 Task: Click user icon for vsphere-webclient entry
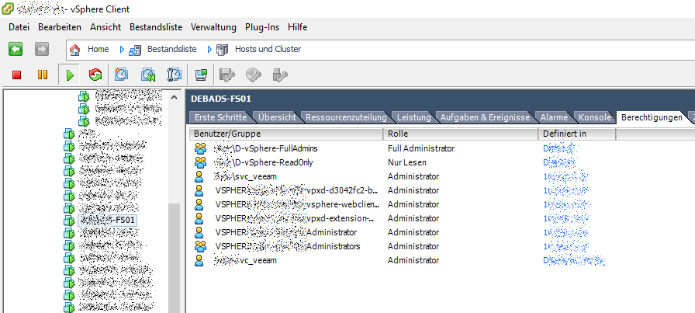[199, 205]
